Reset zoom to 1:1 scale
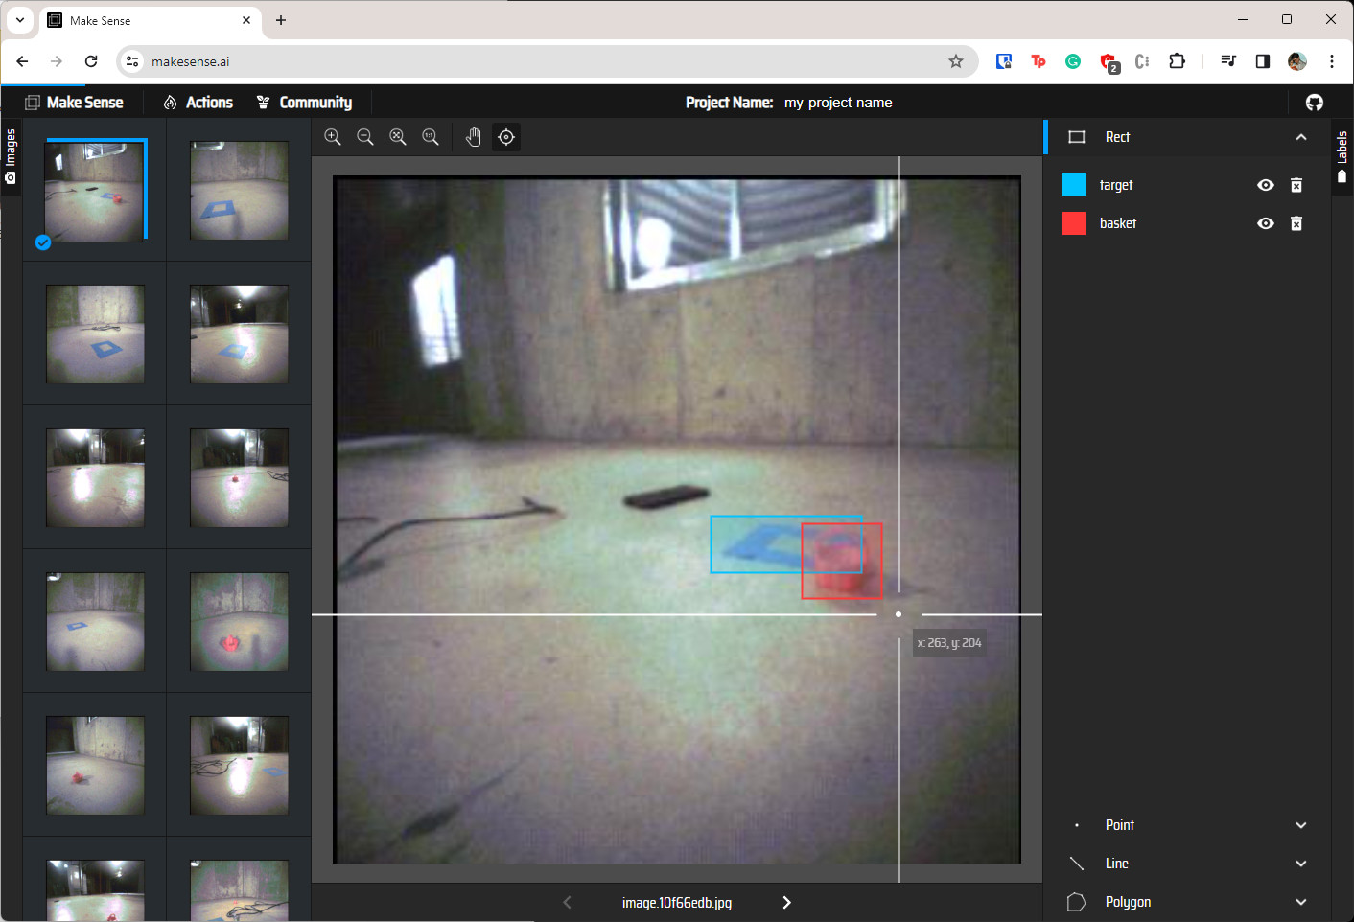 (430, 136)
